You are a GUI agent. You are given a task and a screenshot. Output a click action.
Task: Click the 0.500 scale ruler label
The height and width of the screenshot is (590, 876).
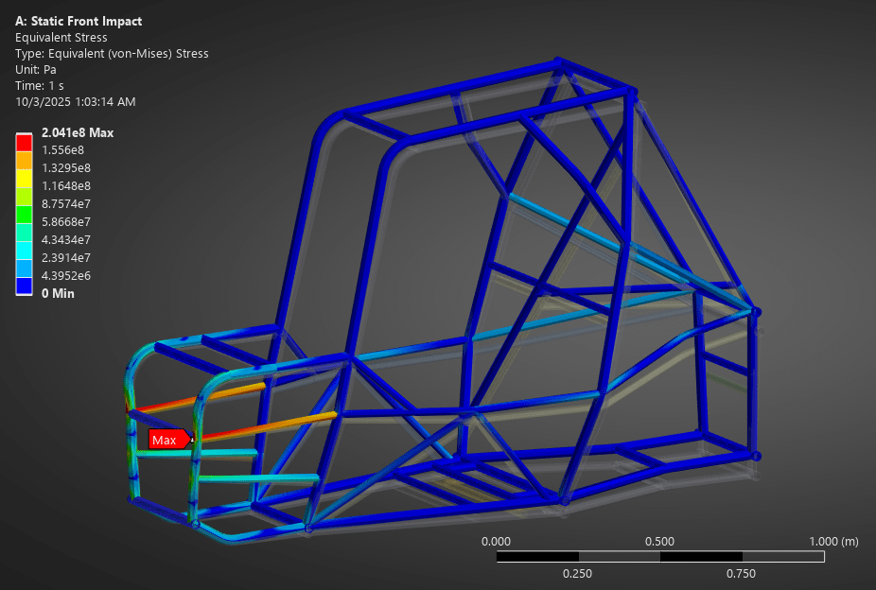(x=659, y=541)
